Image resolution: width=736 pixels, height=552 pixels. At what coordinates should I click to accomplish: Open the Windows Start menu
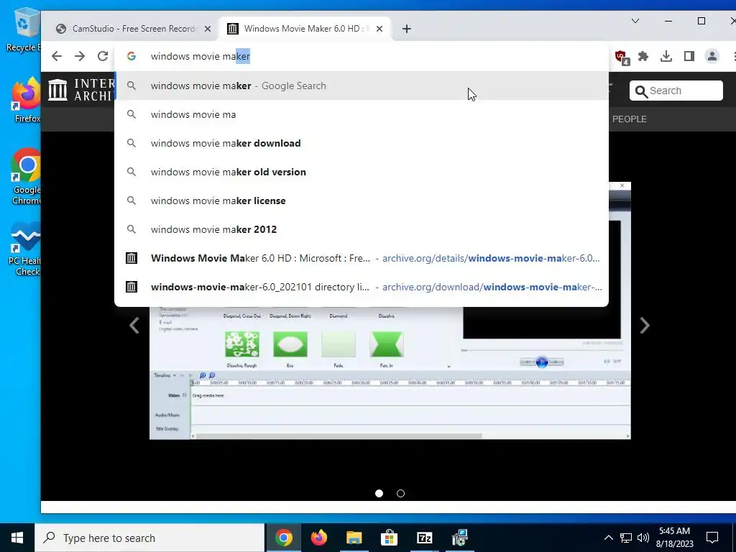click(x=17, y=538)
